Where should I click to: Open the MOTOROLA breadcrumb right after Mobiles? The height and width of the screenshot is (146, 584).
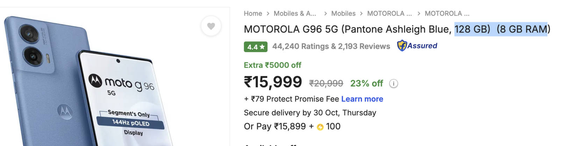(389, 14)
